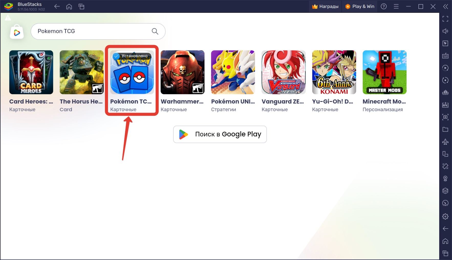Image resolution: width=452 pixels, height=260 pixels.
Task: Show recent apps via the title bar icon
Action: [81, 6]
